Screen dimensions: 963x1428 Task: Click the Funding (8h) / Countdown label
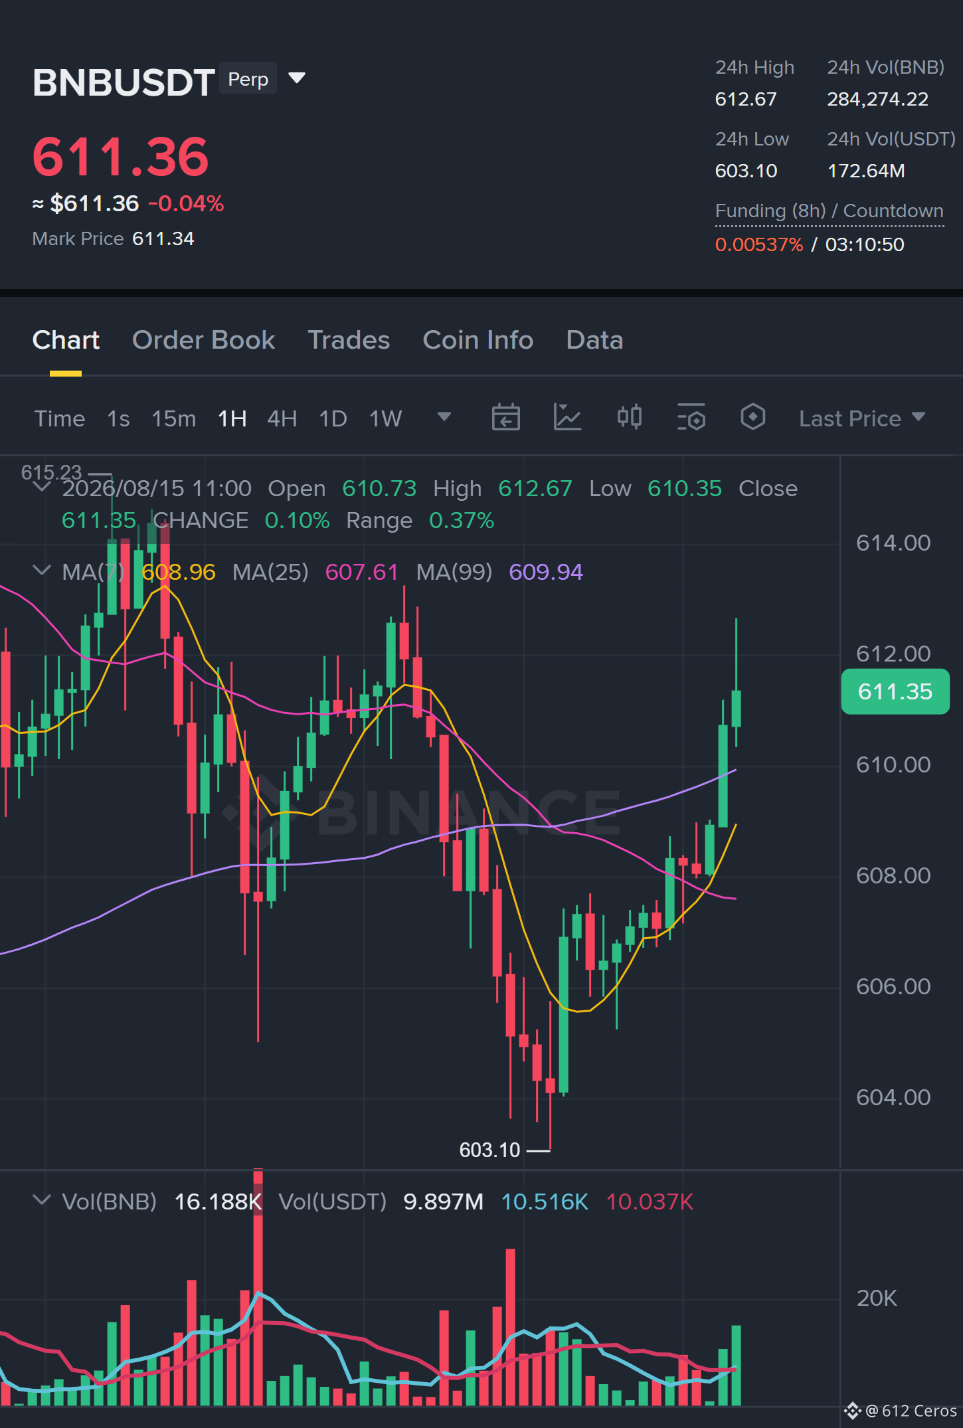[x=830, y=211]
